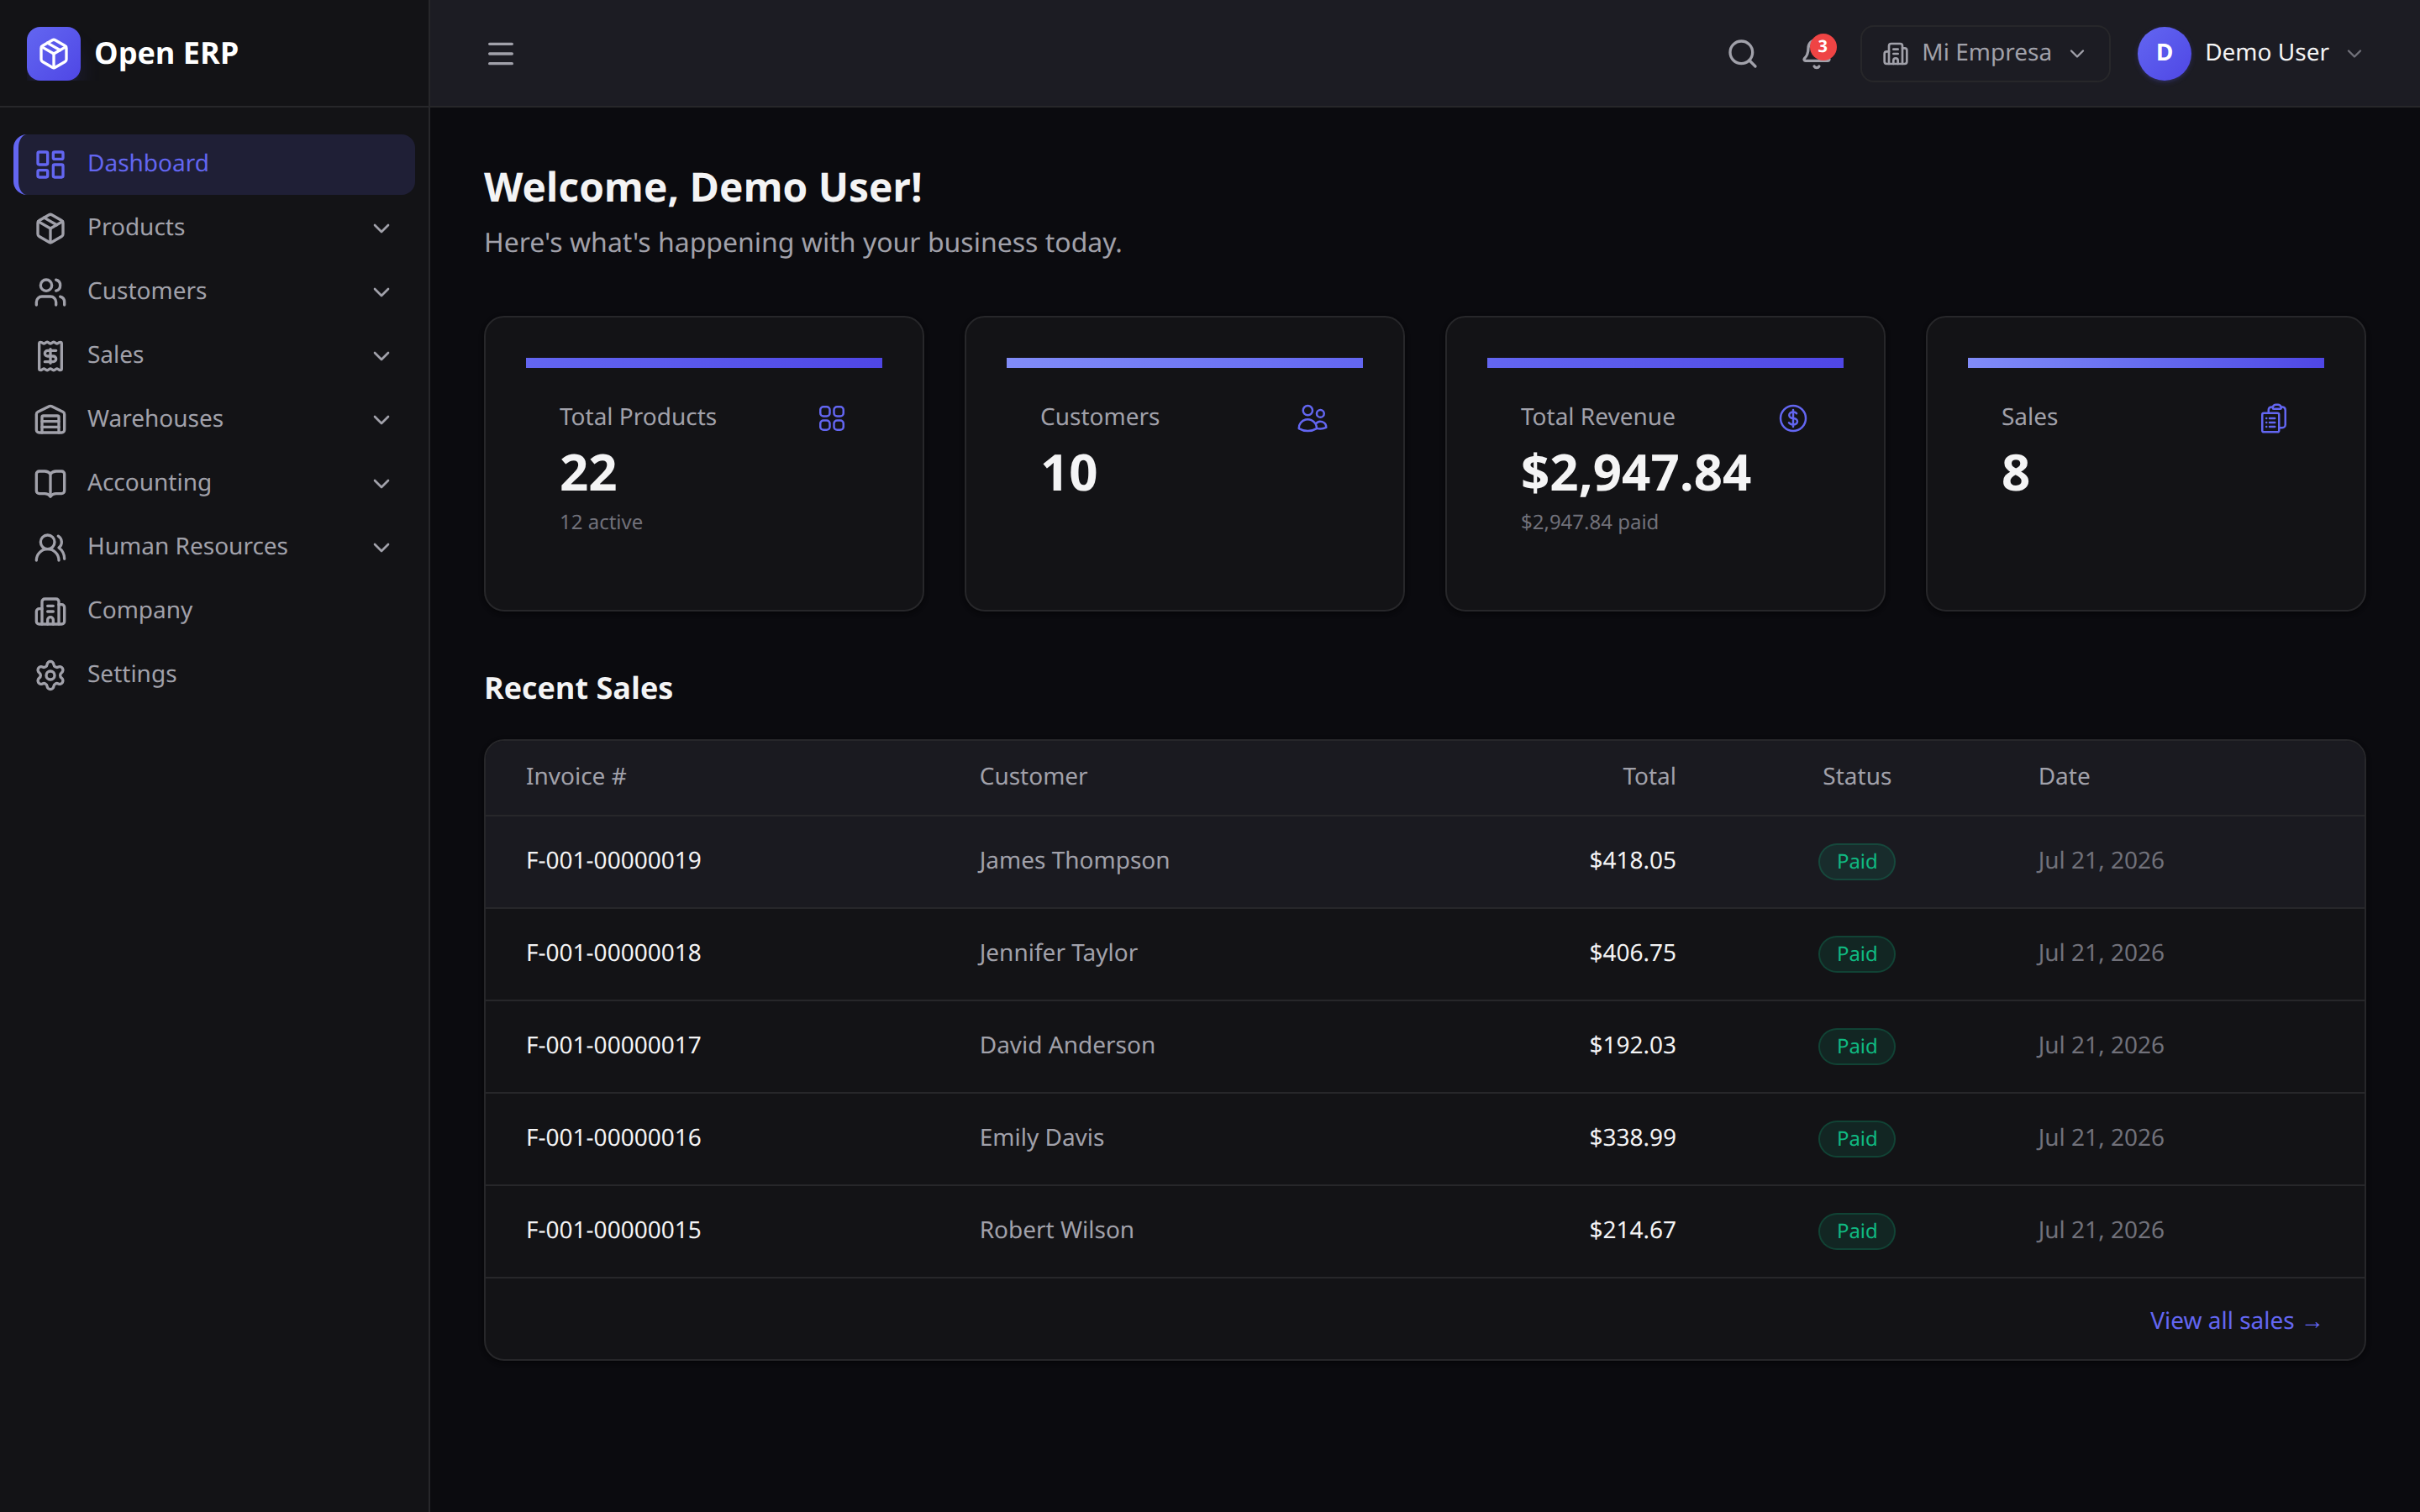The height and width of the screenshot is (1512, 2420).
Task: Open the Company menu item
Action: coord(214,611)
